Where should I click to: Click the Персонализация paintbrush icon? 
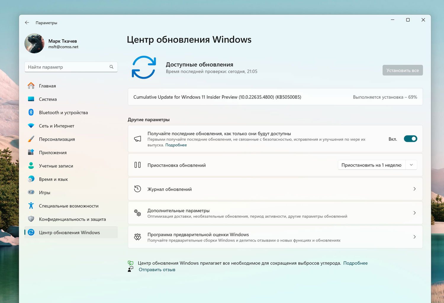31,139
